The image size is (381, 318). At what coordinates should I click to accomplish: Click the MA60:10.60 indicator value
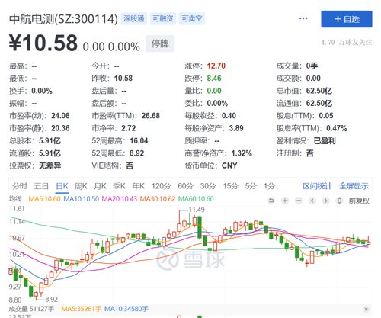coord(196,199)
